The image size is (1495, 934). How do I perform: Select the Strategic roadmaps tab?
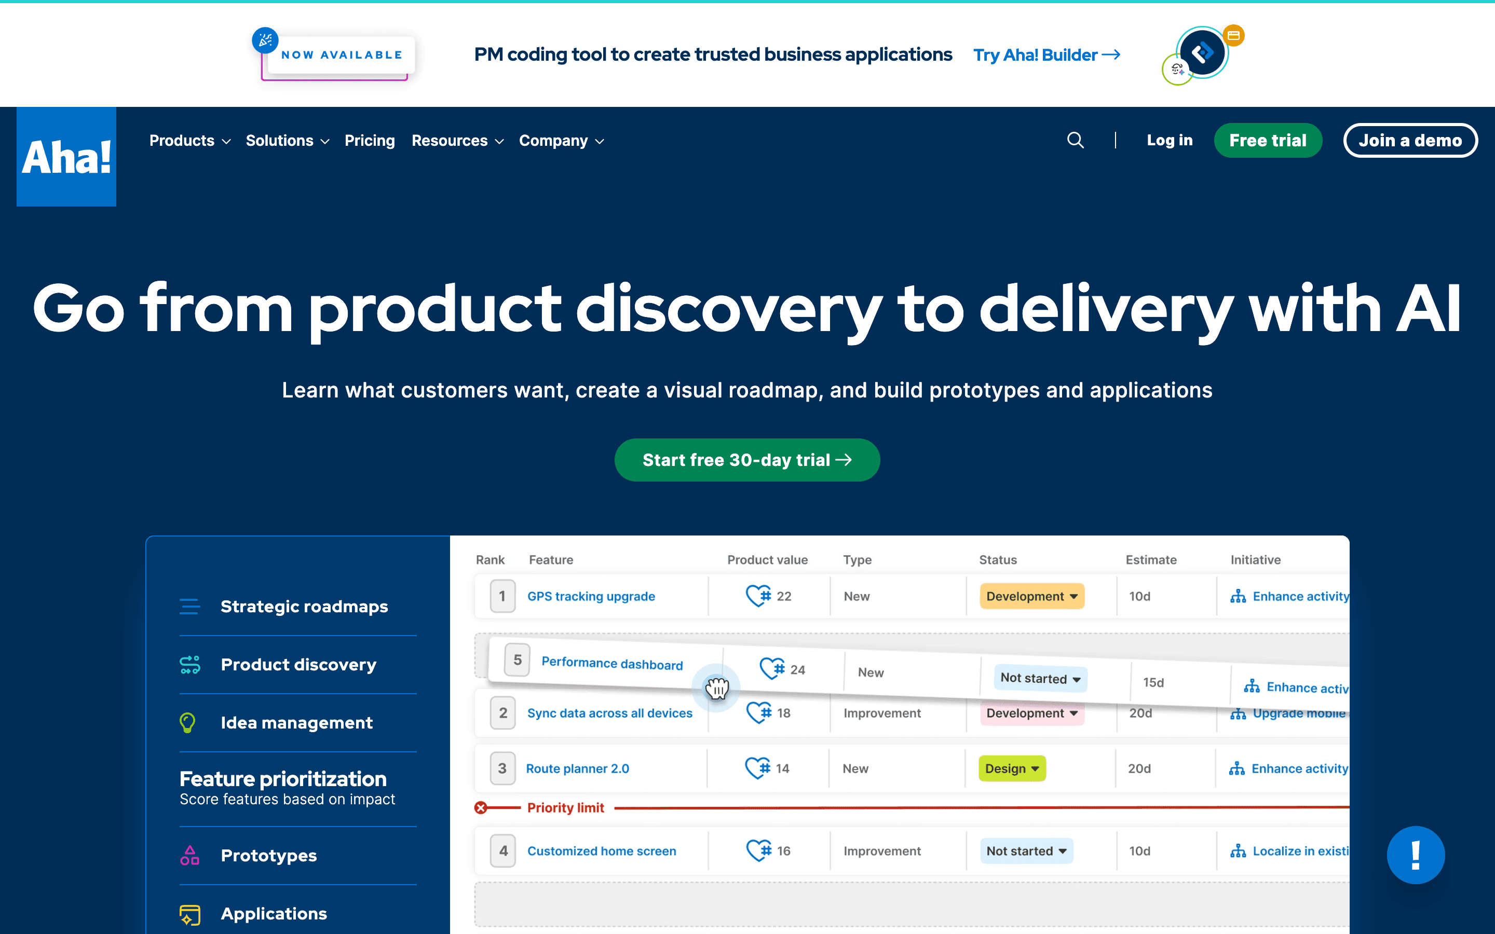pyautogui.click(x=298, y=607)
